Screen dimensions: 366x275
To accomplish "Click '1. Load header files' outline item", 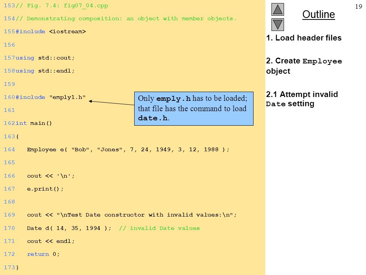I will tap(304, 38).
